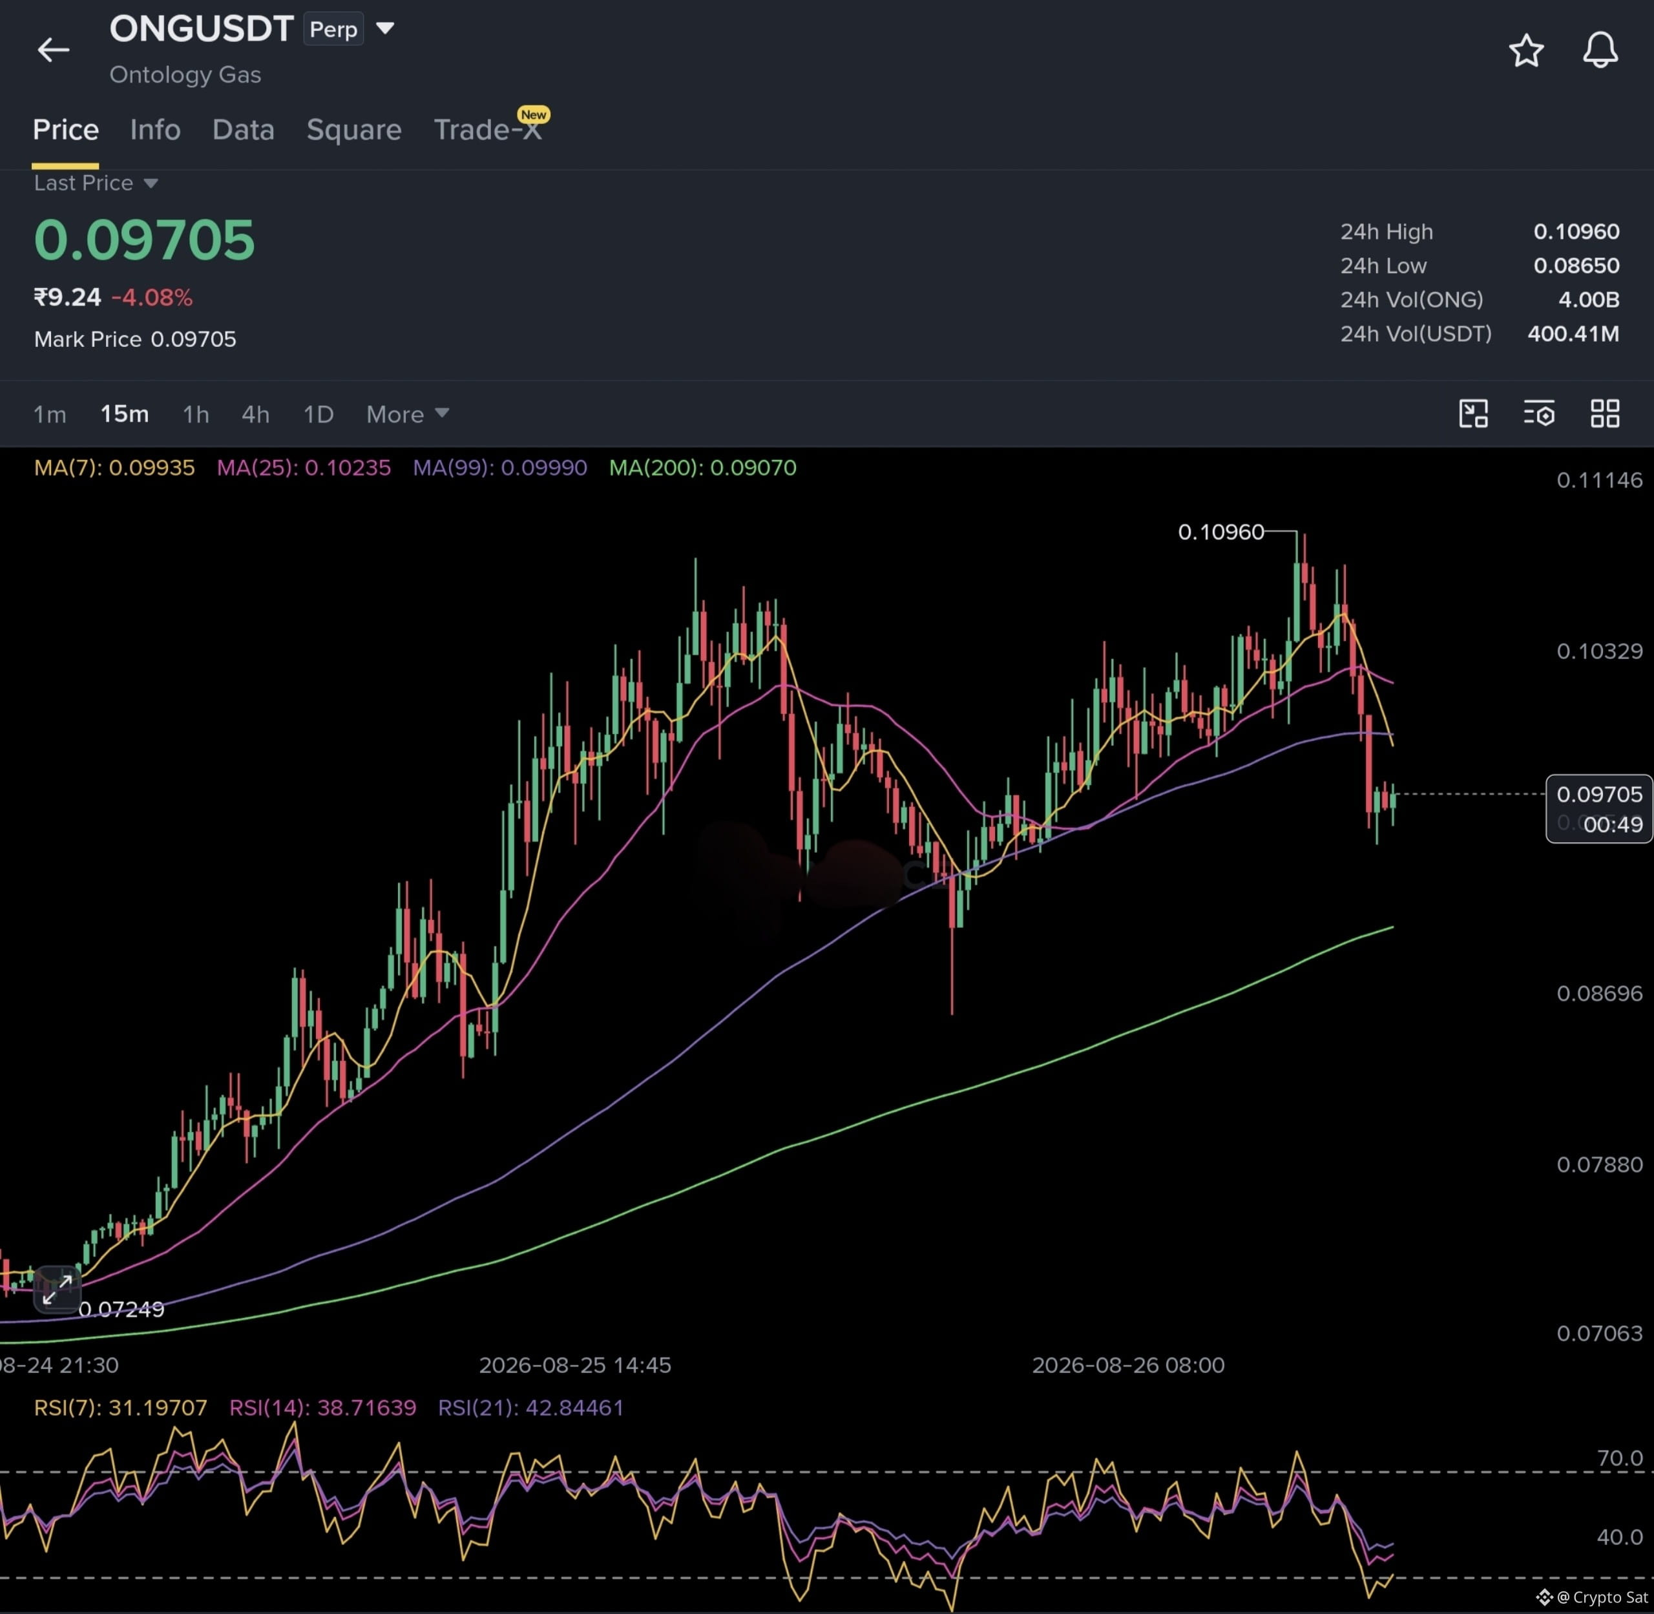Add ONGUSDT to favorites with star
The width and height of the screenshot is (1654, 1614).
tap(1526, 51)
